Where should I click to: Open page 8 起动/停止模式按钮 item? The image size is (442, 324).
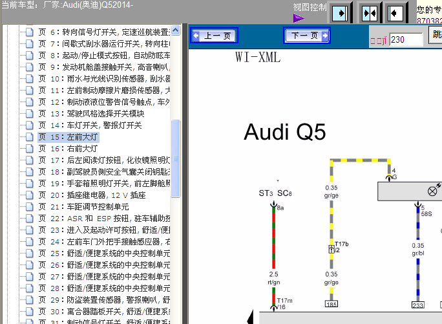pyautogui.click(x=104, y=56)
